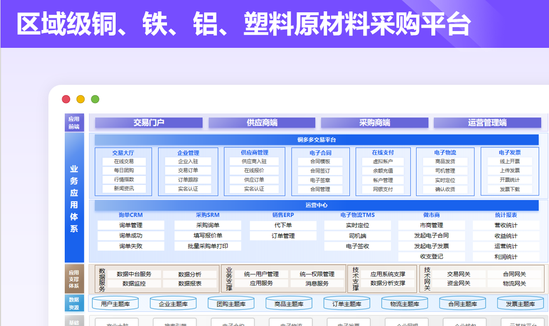Click 询单成功 item
Screen dimensions: 549x326
[131, 236]
